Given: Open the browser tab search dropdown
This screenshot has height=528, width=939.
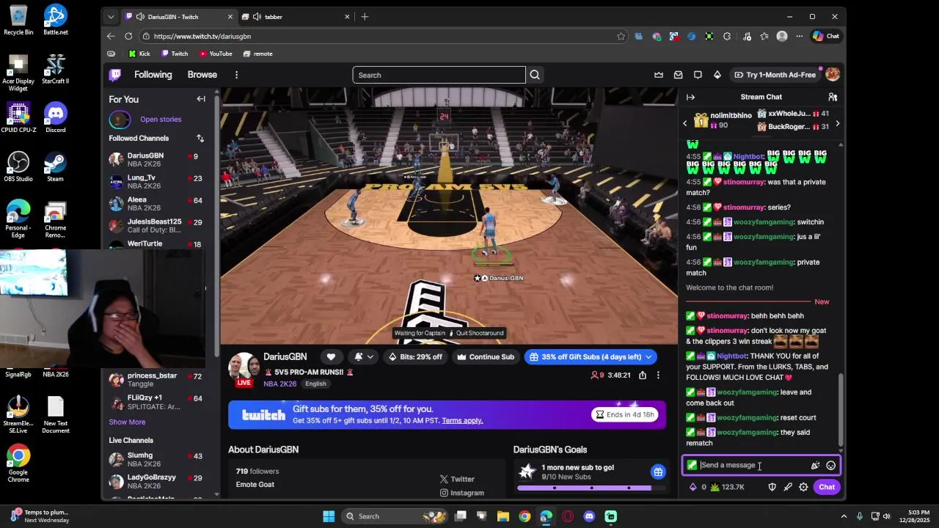Looking at the screenshot, I should pos(111,17).
